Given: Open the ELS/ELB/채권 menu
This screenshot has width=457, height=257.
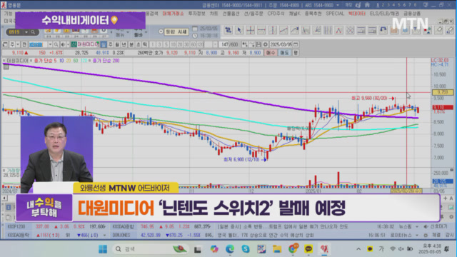Looking at the screenshot, I should tap(384, 14).
